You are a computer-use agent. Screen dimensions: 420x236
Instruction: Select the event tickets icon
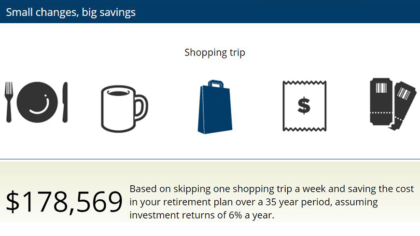pos(392,104)
